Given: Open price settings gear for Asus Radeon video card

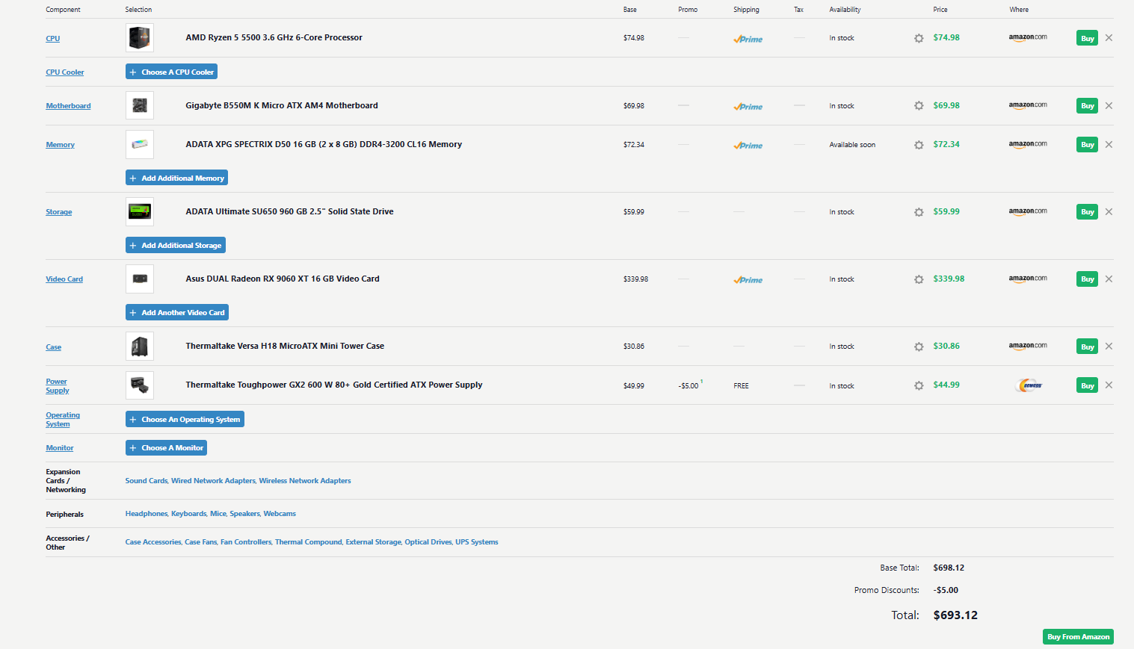Looking at the screenshot, I should 919,279.
